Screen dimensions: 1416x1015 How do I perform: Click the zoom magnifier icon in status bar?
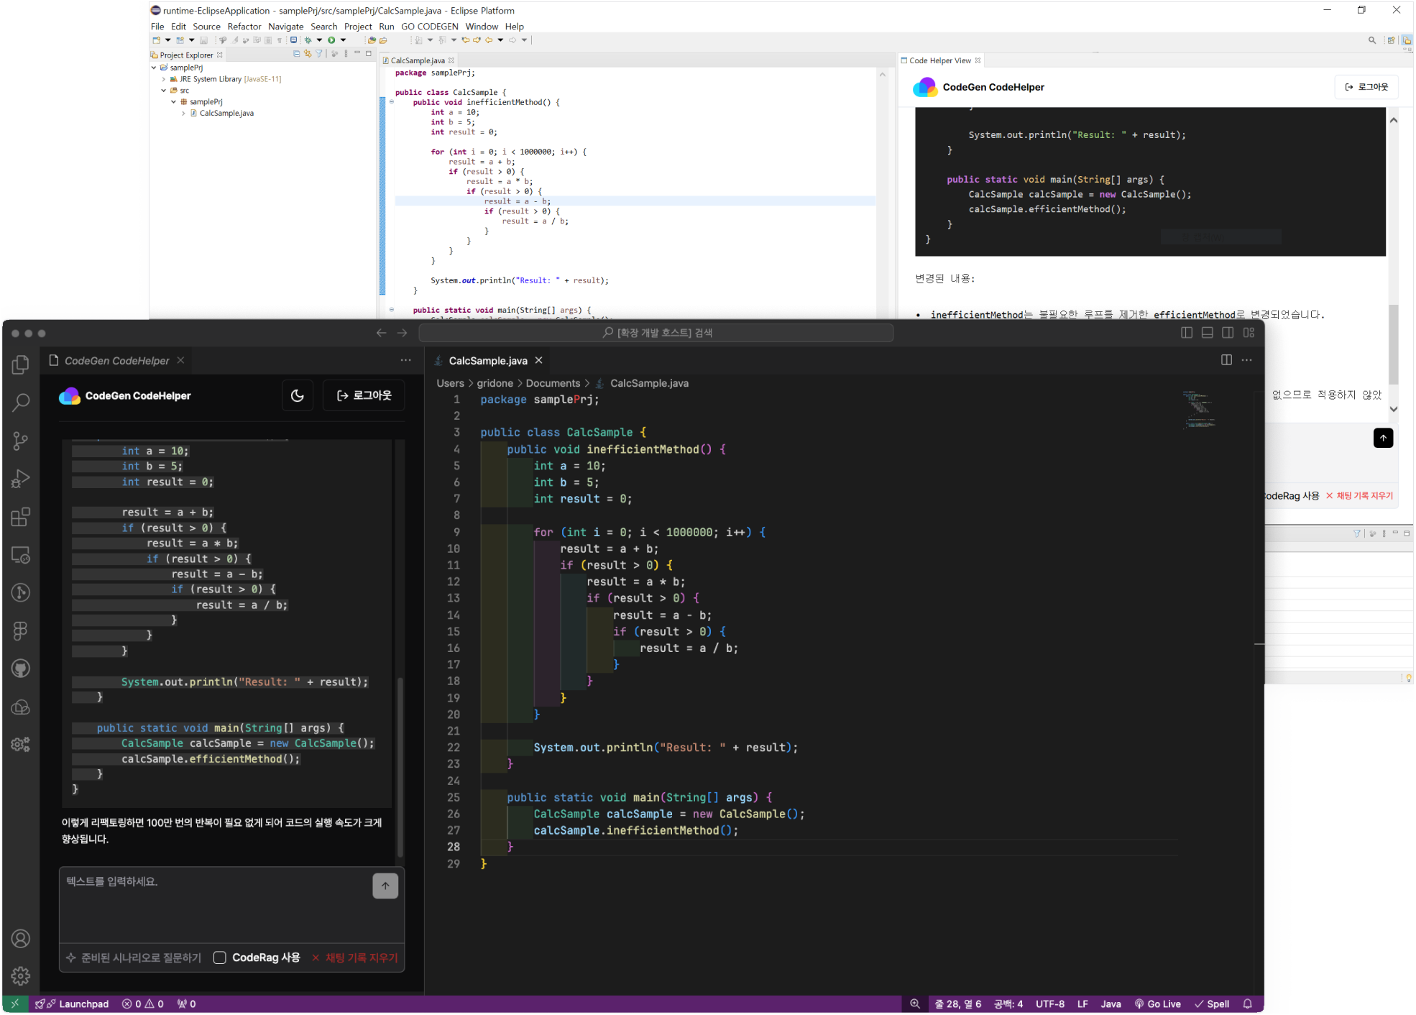(914, 1004)
